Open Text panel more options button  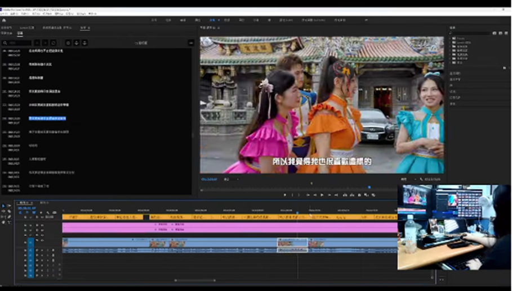(191, 43)
